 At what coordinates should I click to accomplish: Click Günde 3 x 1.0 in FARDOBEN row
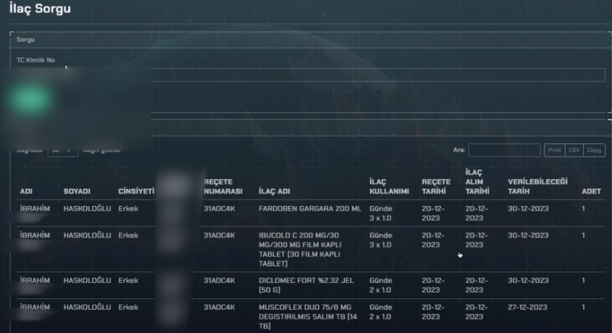point(380,213)
